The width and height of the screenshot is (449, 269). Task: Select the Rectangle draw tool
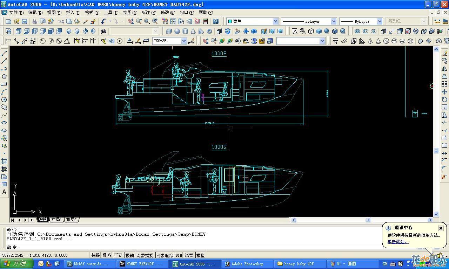tap(4, 84)
